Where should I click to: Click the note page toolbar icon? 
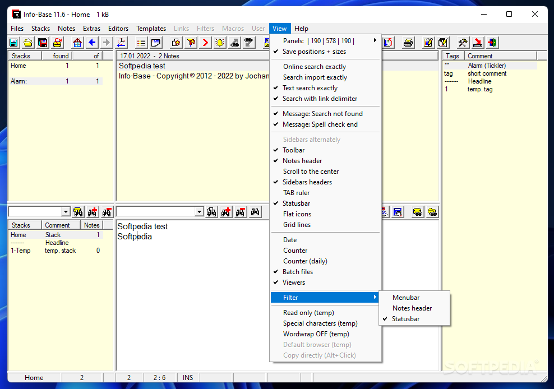click(156, 43)
